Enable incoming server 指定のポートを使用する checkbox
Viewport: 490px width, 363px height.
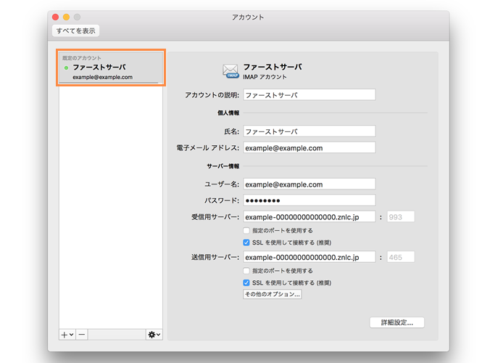tap(246, 231)
